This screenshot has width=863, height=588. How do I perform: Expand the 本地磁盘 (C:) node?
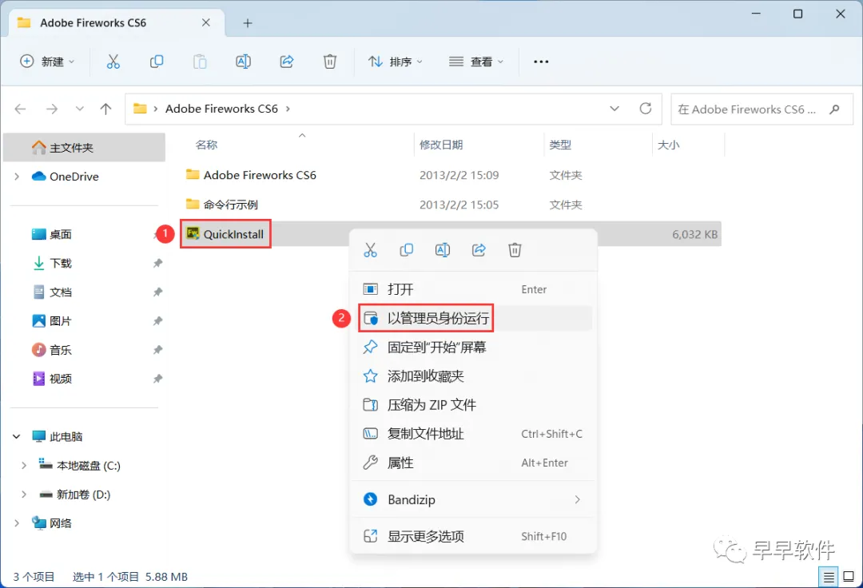(x=24, y=465)
